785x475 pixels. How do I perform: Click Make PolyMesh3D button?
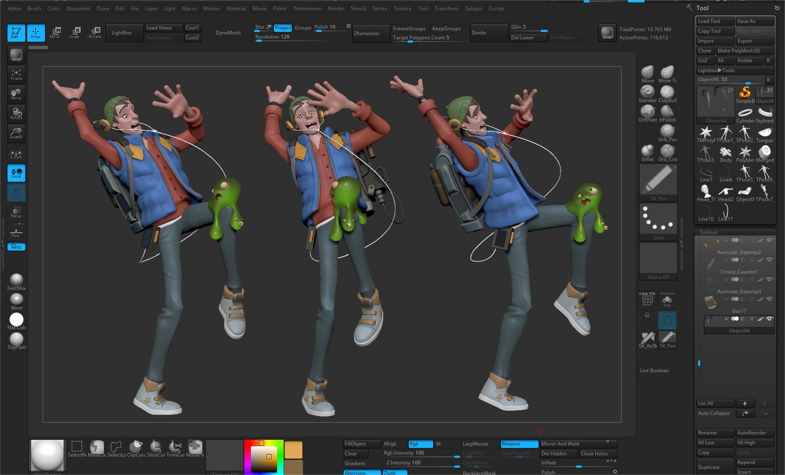tap(745, 51)
